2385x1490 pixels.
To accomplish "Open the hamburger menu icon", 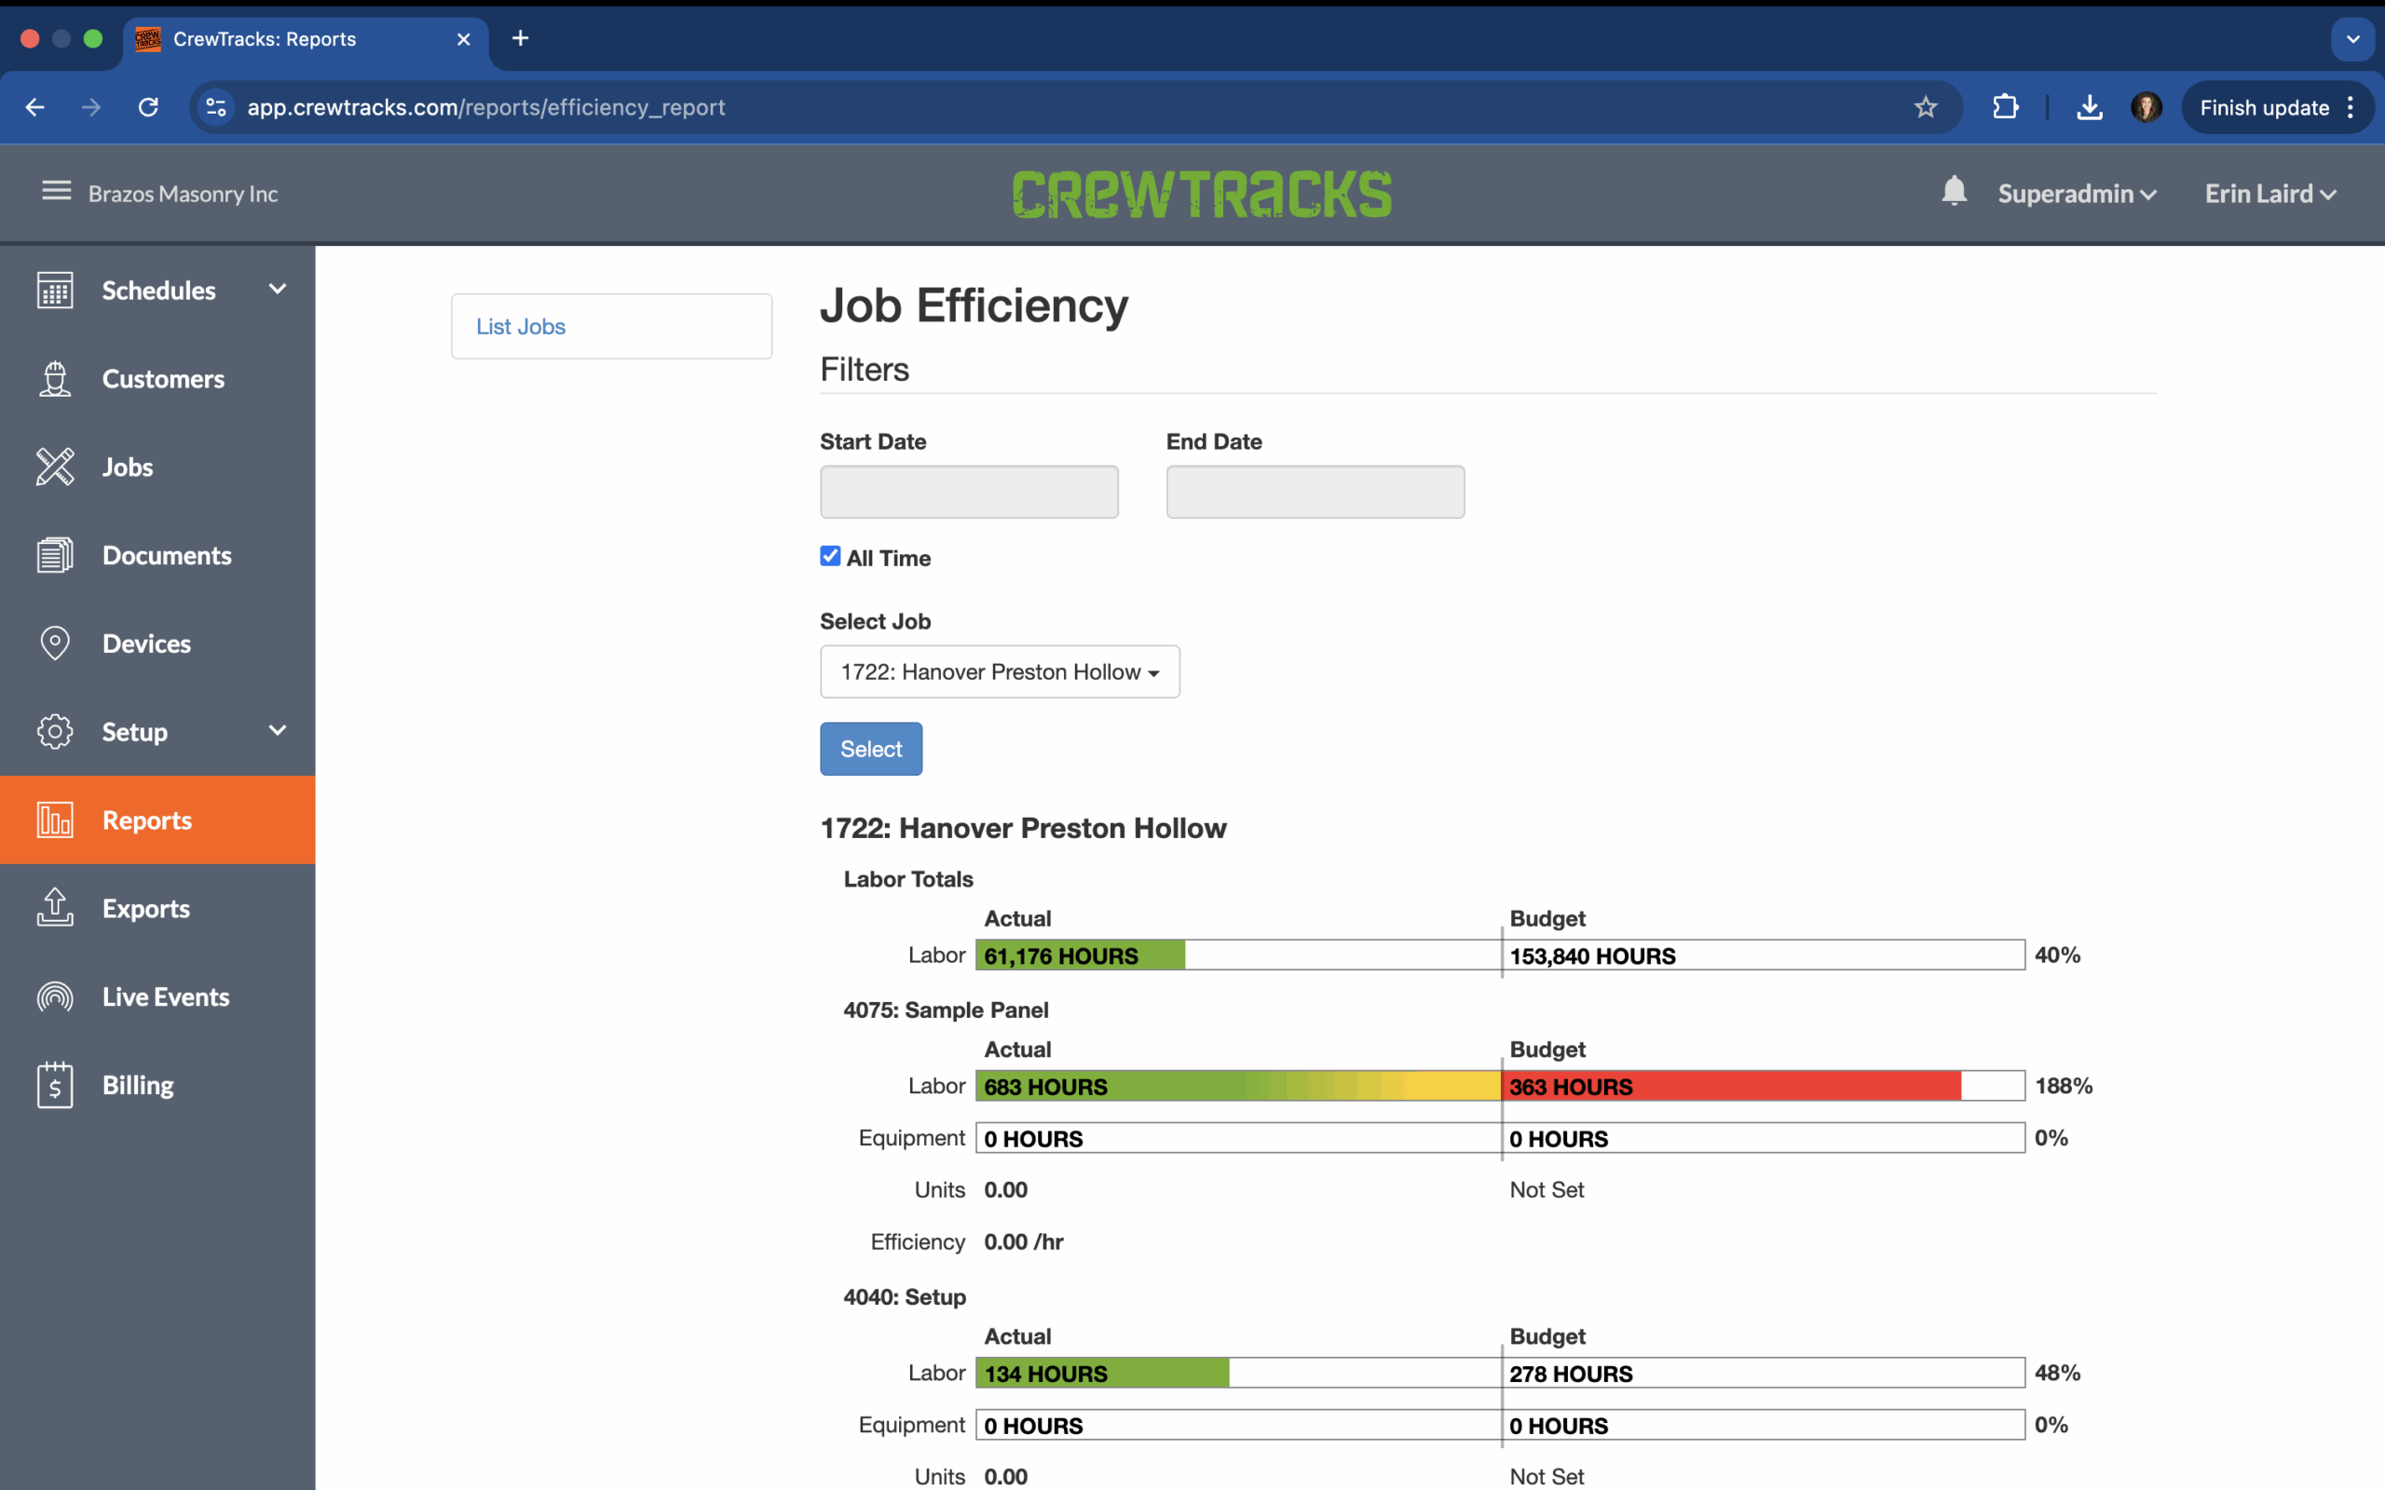I will click(x=56, y=191).
